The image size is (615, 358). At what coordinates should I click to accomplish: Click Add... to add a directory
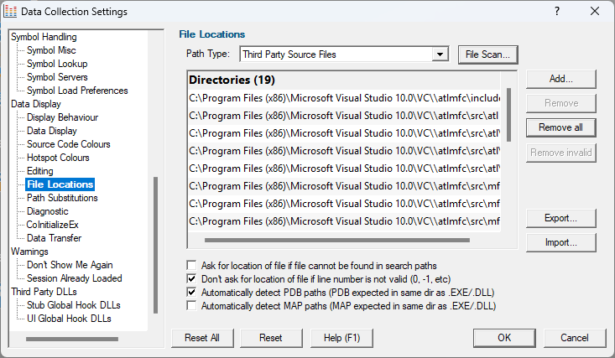click(x=560, y=79)
